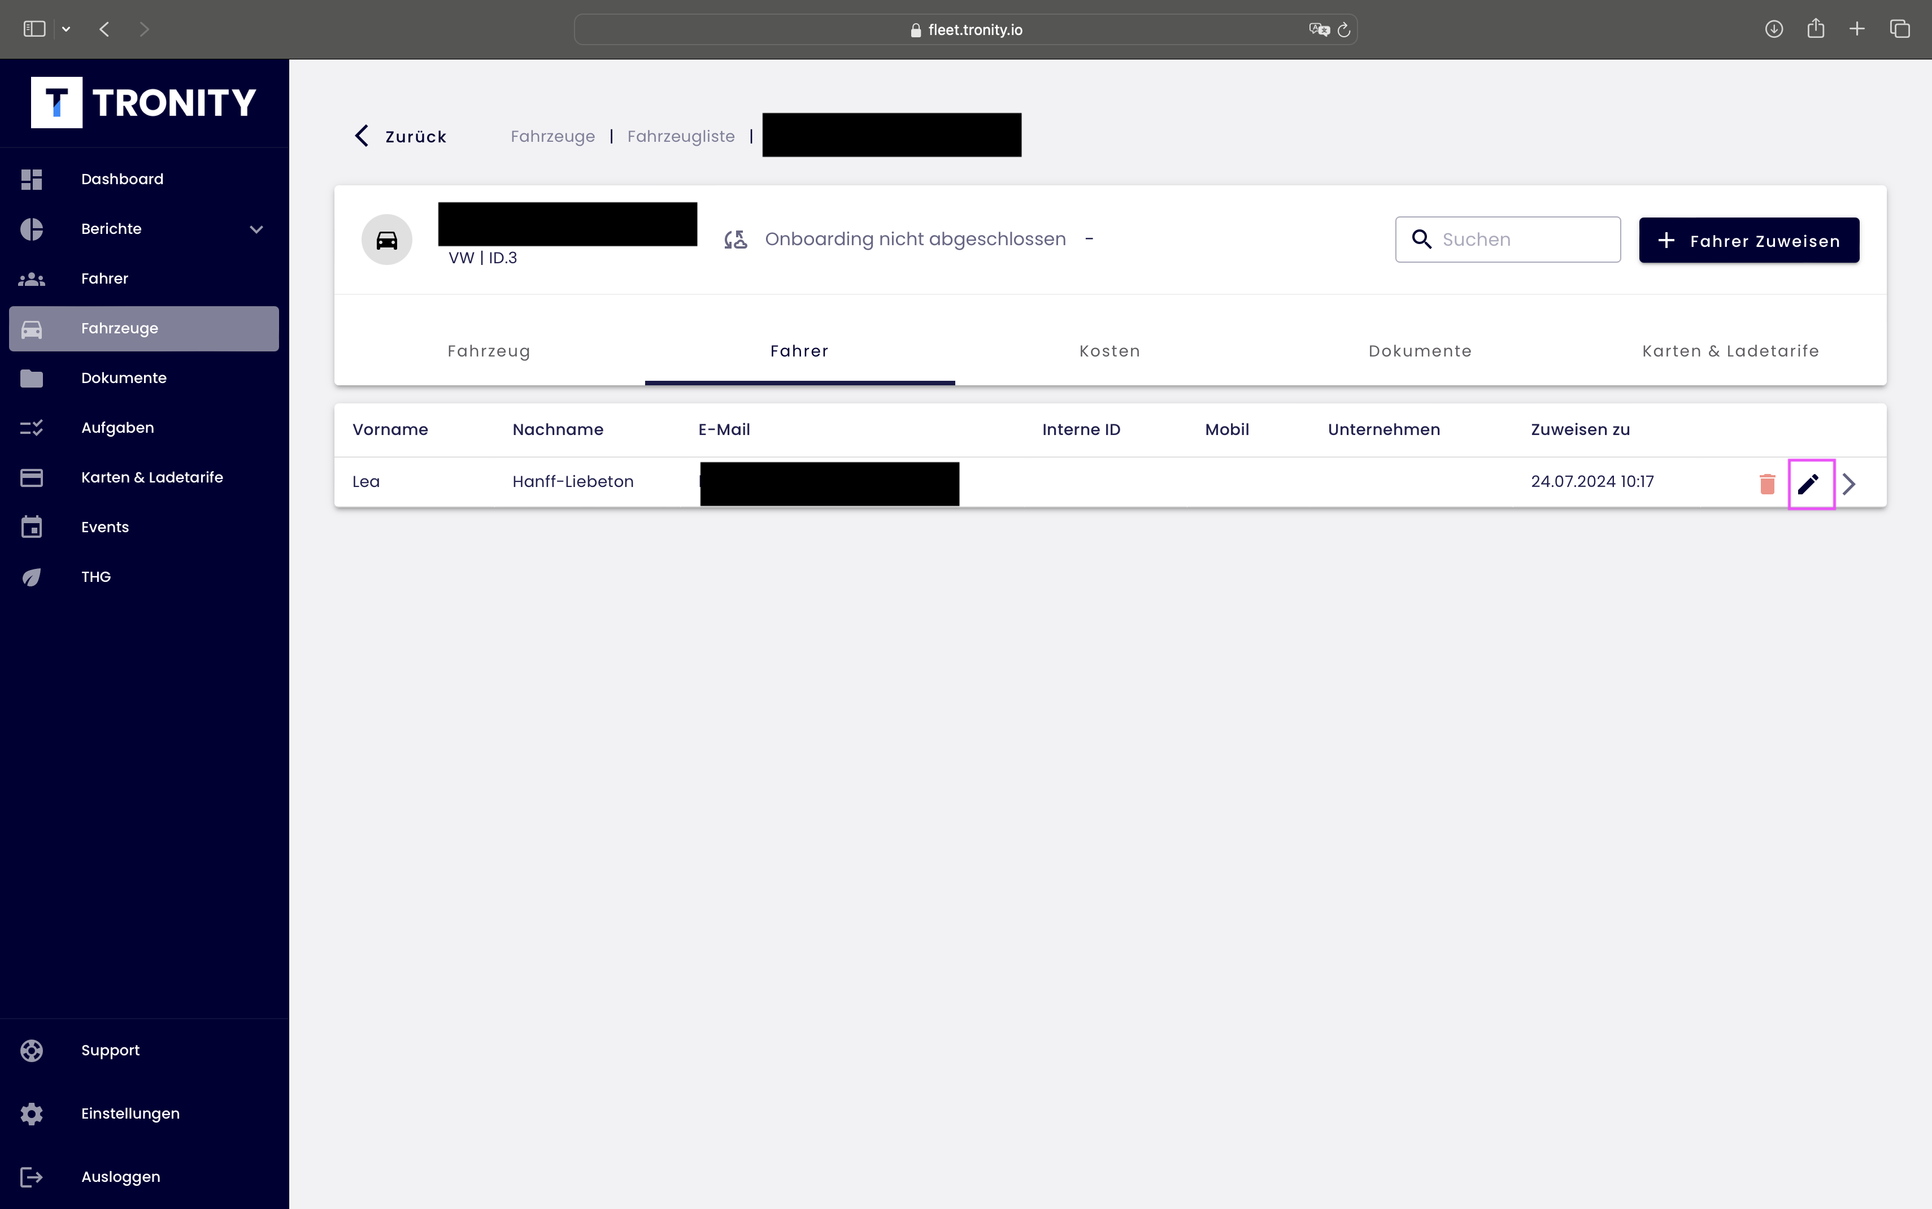The width and height of the screenshot is (1932, 1209).
Task: Open the Dokumente tab
Action: pos(1420,351)
